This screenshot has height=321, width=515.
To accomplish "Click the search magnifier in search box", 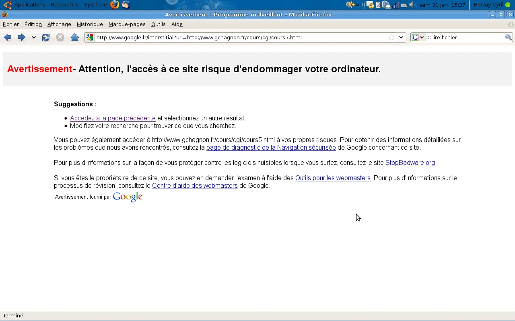I will pyautogui.click(x=509, y=37).
